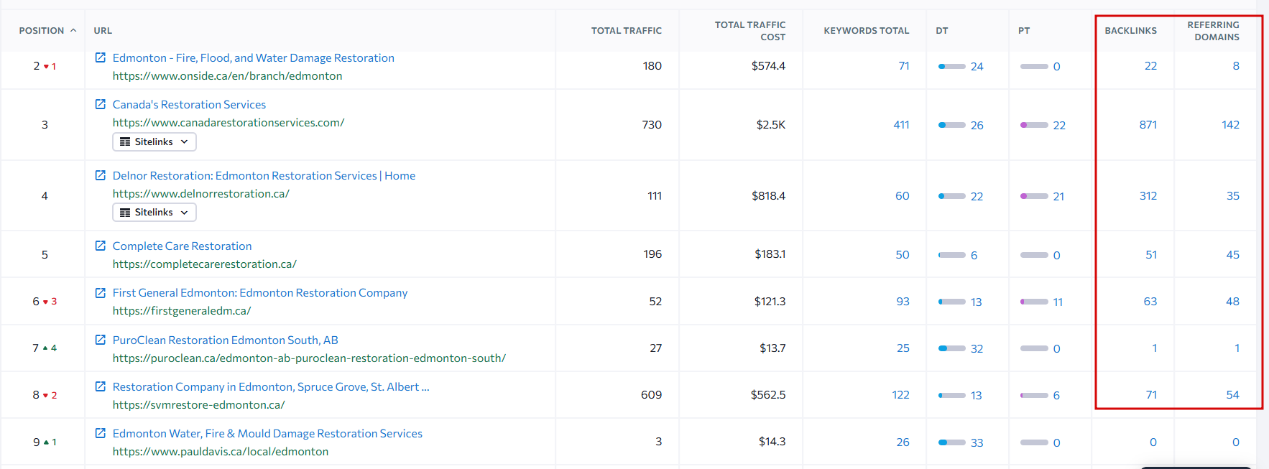Click URL https://svmrestore-edmonton.ca/

(198, 404)
